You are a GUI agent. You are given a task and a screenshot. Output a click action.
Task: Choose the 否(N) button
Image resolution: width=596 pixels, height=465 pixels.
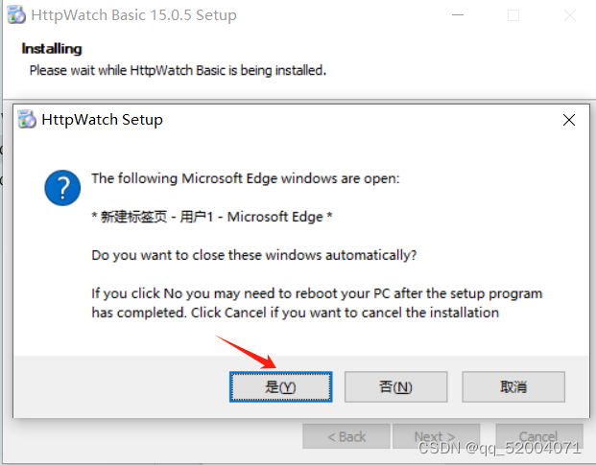[x=395, y=386]
